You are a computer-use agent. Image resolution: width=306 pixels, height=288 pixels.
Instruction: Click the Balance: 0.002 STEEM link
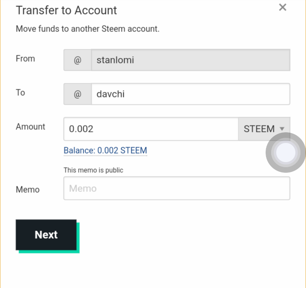(x=105, y=151)
